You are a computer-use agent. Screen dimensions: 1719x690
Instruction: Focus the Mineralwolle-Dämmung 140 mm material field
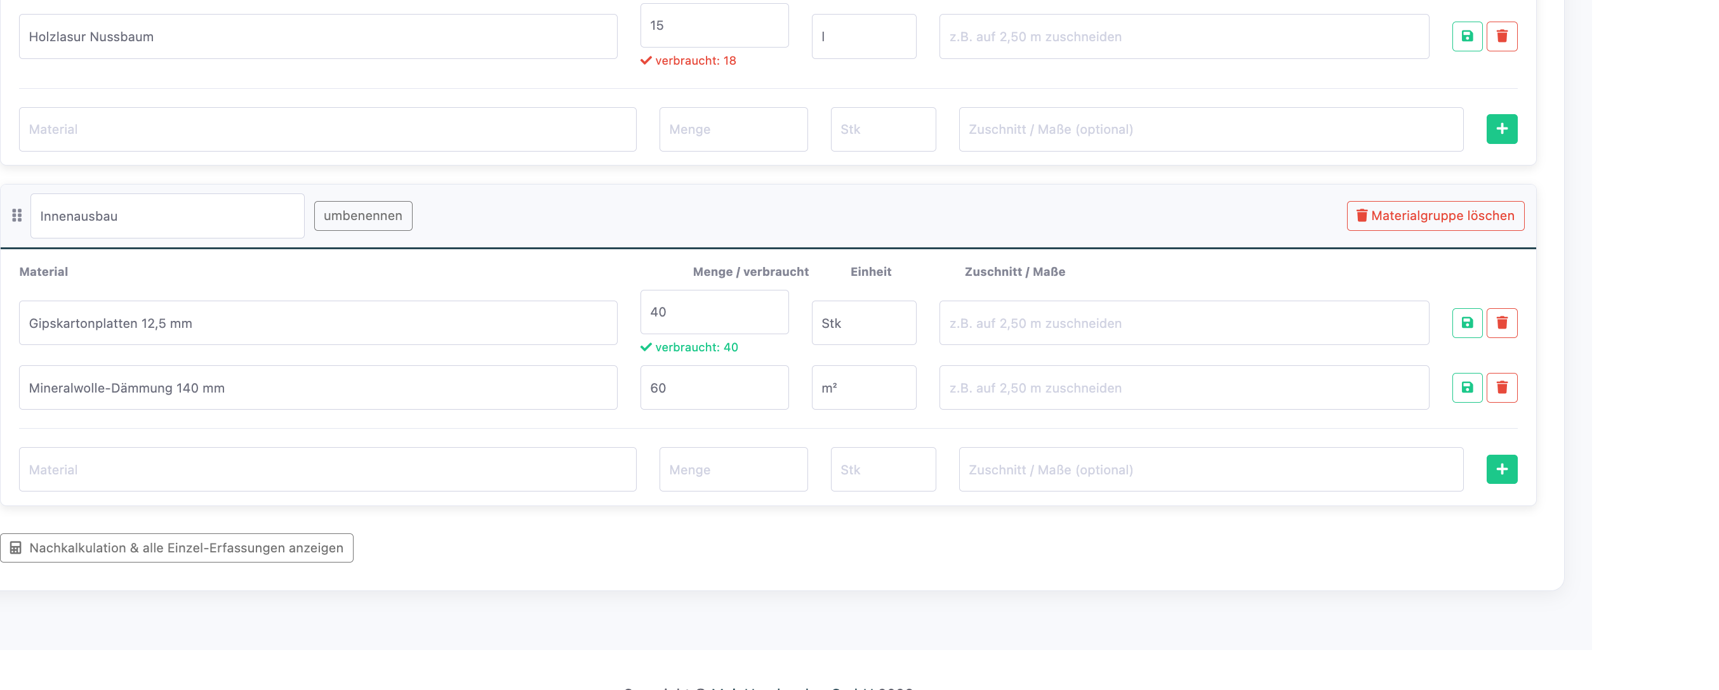click(318, 388)
